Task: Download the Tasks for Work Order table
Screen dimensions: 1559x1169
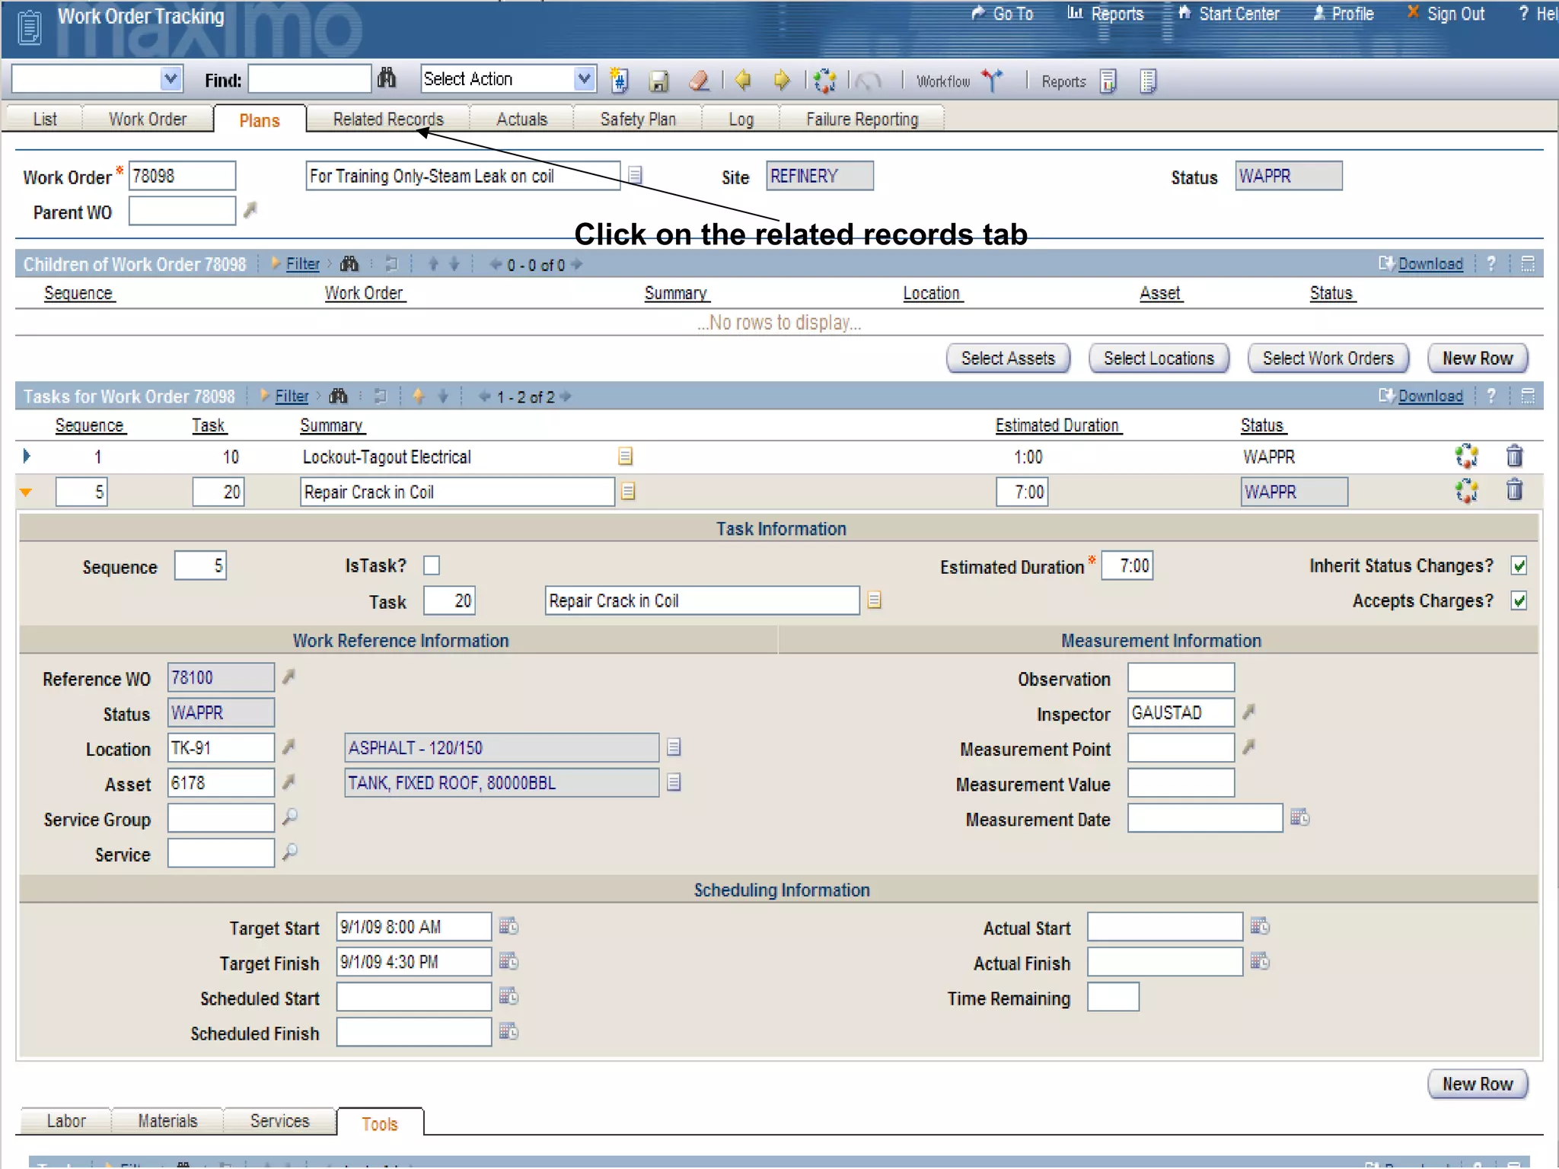Action: point(1430,396)
